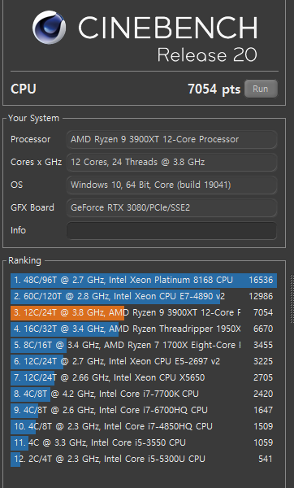Click the GFX Board GeForce RTX 3080 field
The height and width of the screenshot is (488, 294).
(x=171, y=208)
